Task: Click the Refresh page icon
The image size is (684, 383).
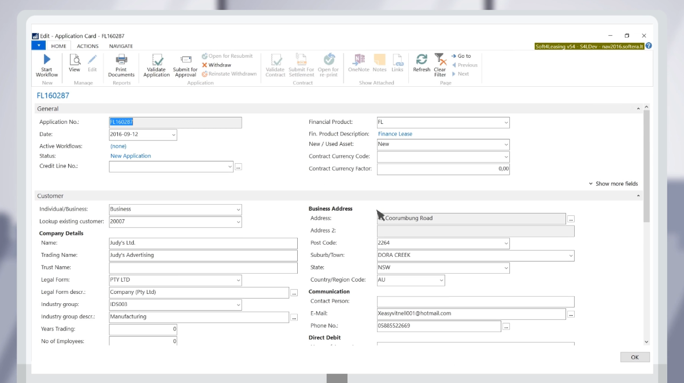Action: pos(422,60)
